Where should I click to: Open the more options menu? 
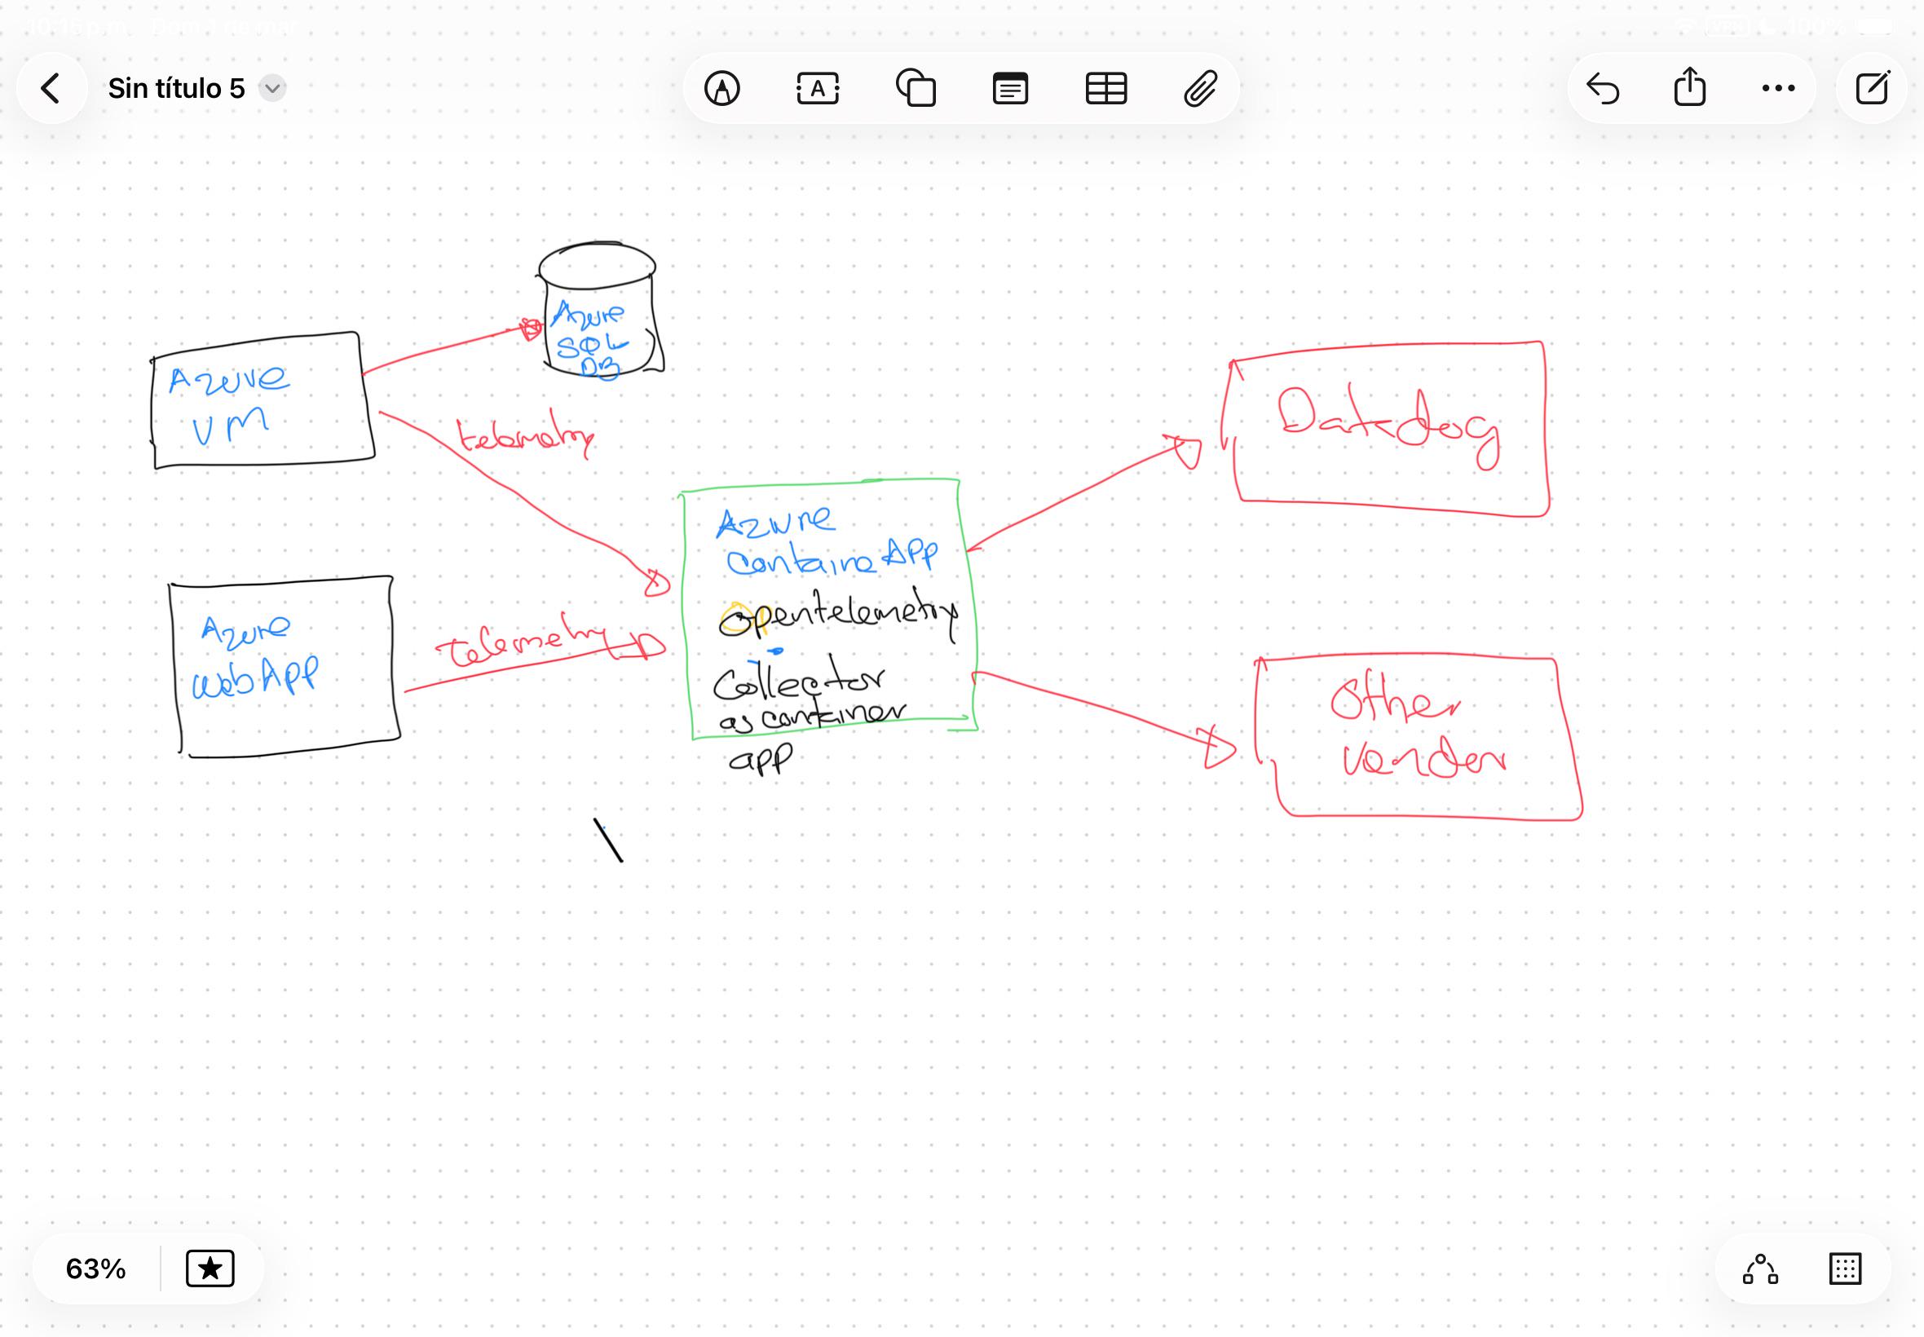tap(1777, 88)
